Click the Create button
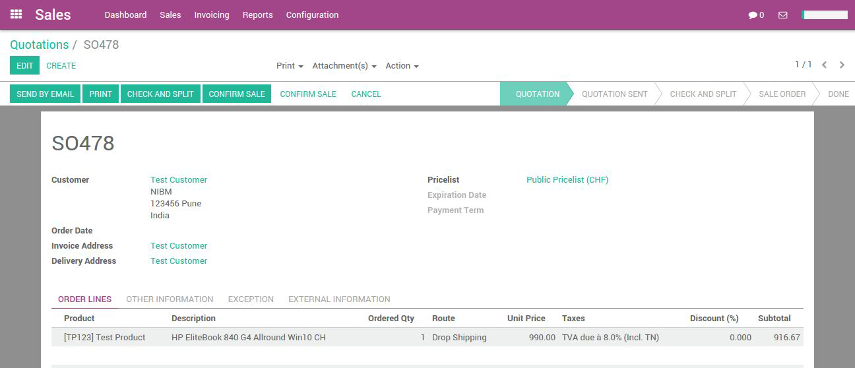This screenshot has width=855, height=368. [61, 65]
